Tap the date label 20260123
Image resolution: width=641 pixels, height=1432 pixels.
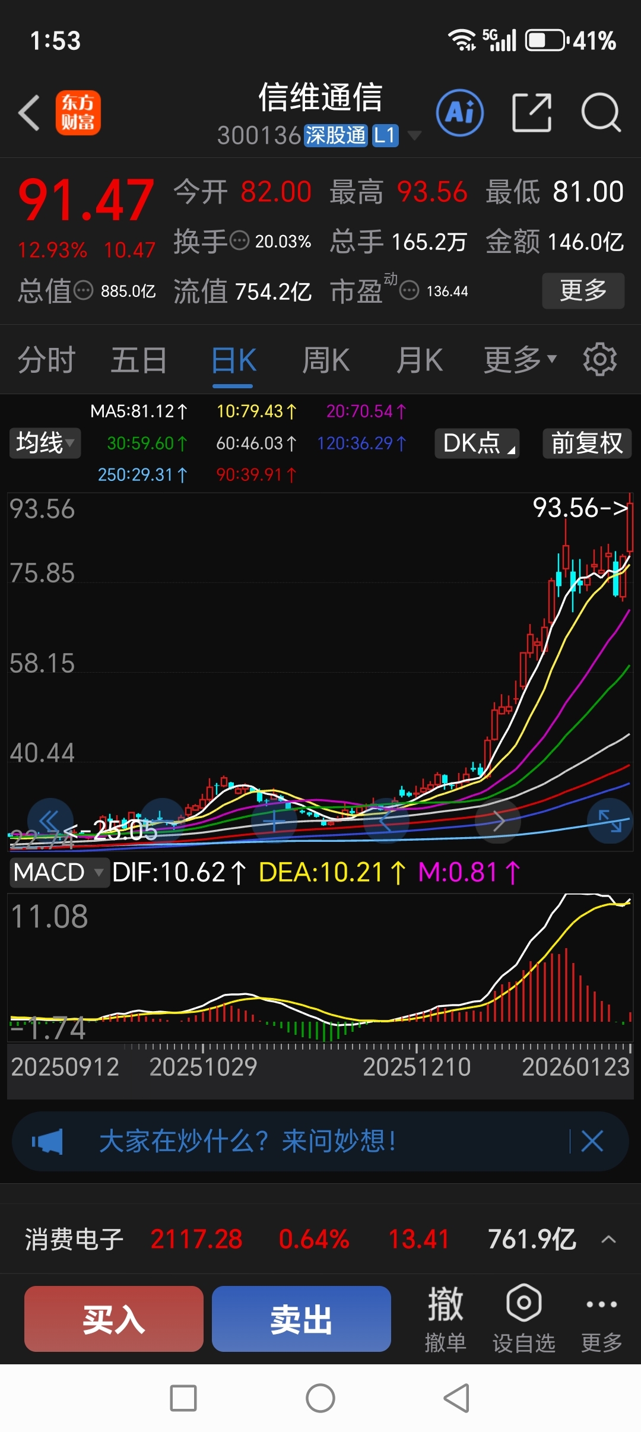(x=575, y=1067)
